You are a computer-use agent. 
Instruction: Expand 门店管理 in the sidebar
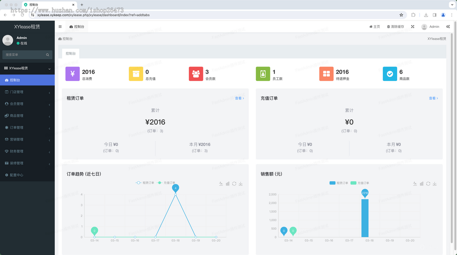pos(27,92)
